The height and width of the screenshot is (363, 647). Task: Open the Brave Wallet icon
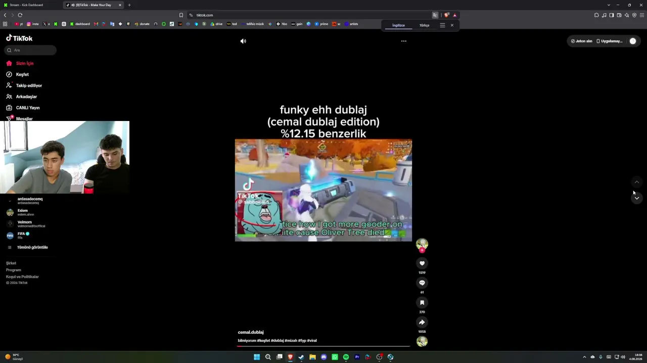pos(619,15)
